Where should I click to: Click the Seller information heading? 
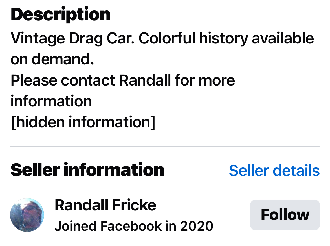[87, 170]
